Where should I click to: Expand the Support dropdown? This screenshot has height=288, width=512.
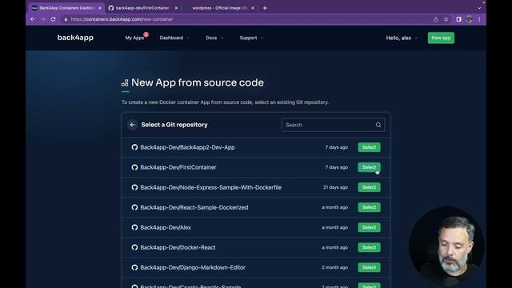(x=251, y=38)
